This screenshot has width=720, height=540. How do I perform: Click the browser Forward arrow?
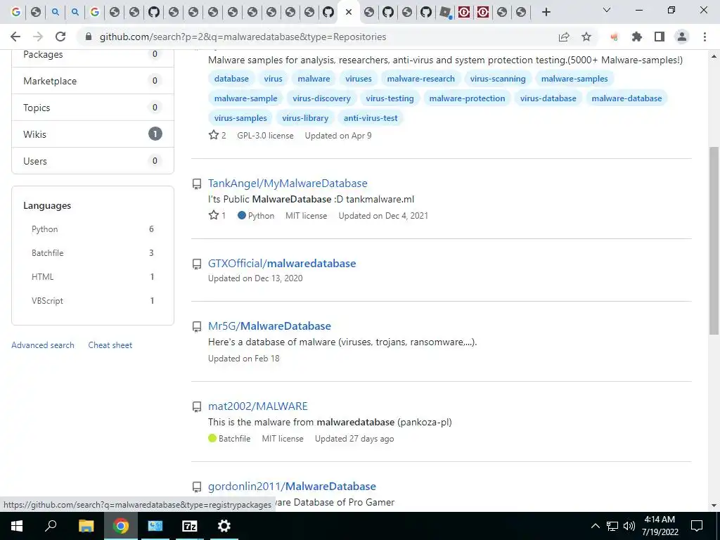(x=38, y=37)
